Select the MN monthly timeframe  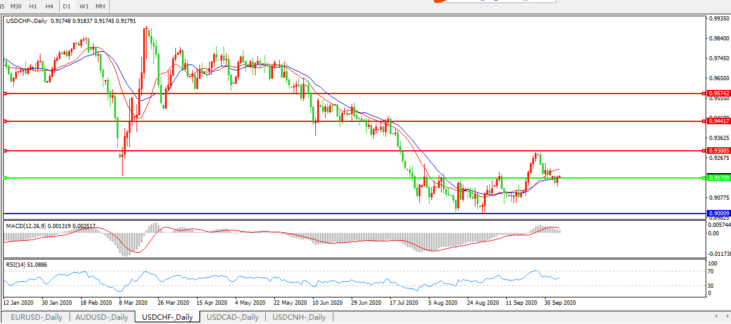click(100, 6)
